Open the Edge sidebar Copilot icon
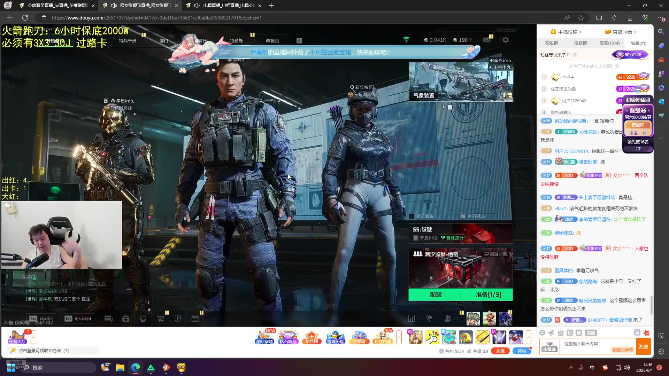This screenshot has height=376, width=669. 661,87
